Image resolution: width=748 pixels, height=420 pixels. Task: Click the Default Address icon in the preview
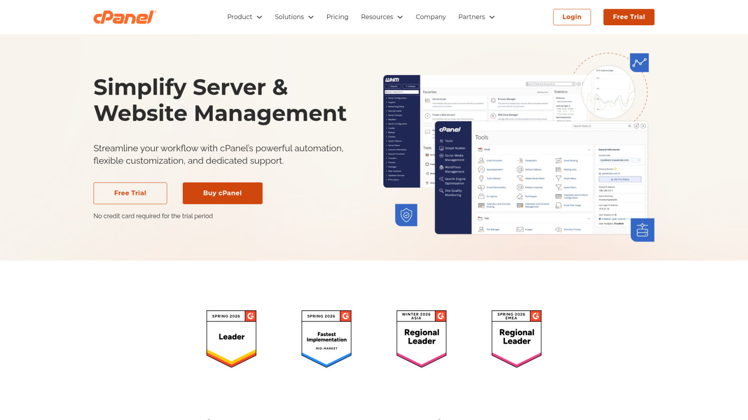[520, 169]
